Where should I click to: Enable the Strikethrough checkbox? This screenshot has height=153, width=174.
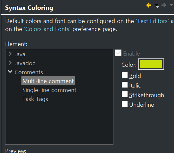tap(125, 94)
